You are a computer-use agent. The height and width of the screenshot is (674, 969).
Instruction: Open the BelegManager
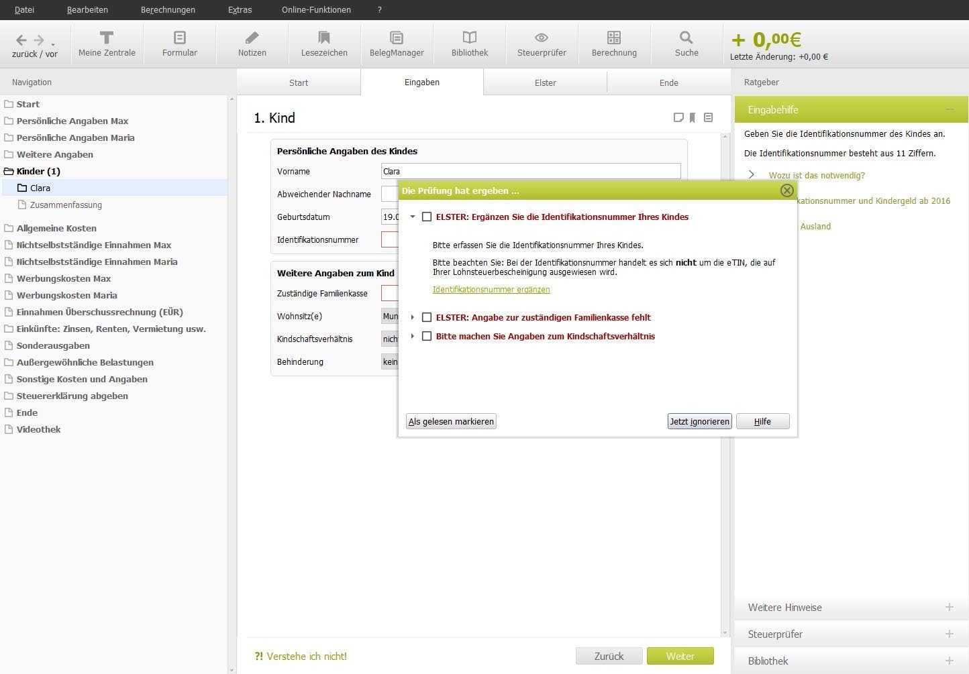397,44
